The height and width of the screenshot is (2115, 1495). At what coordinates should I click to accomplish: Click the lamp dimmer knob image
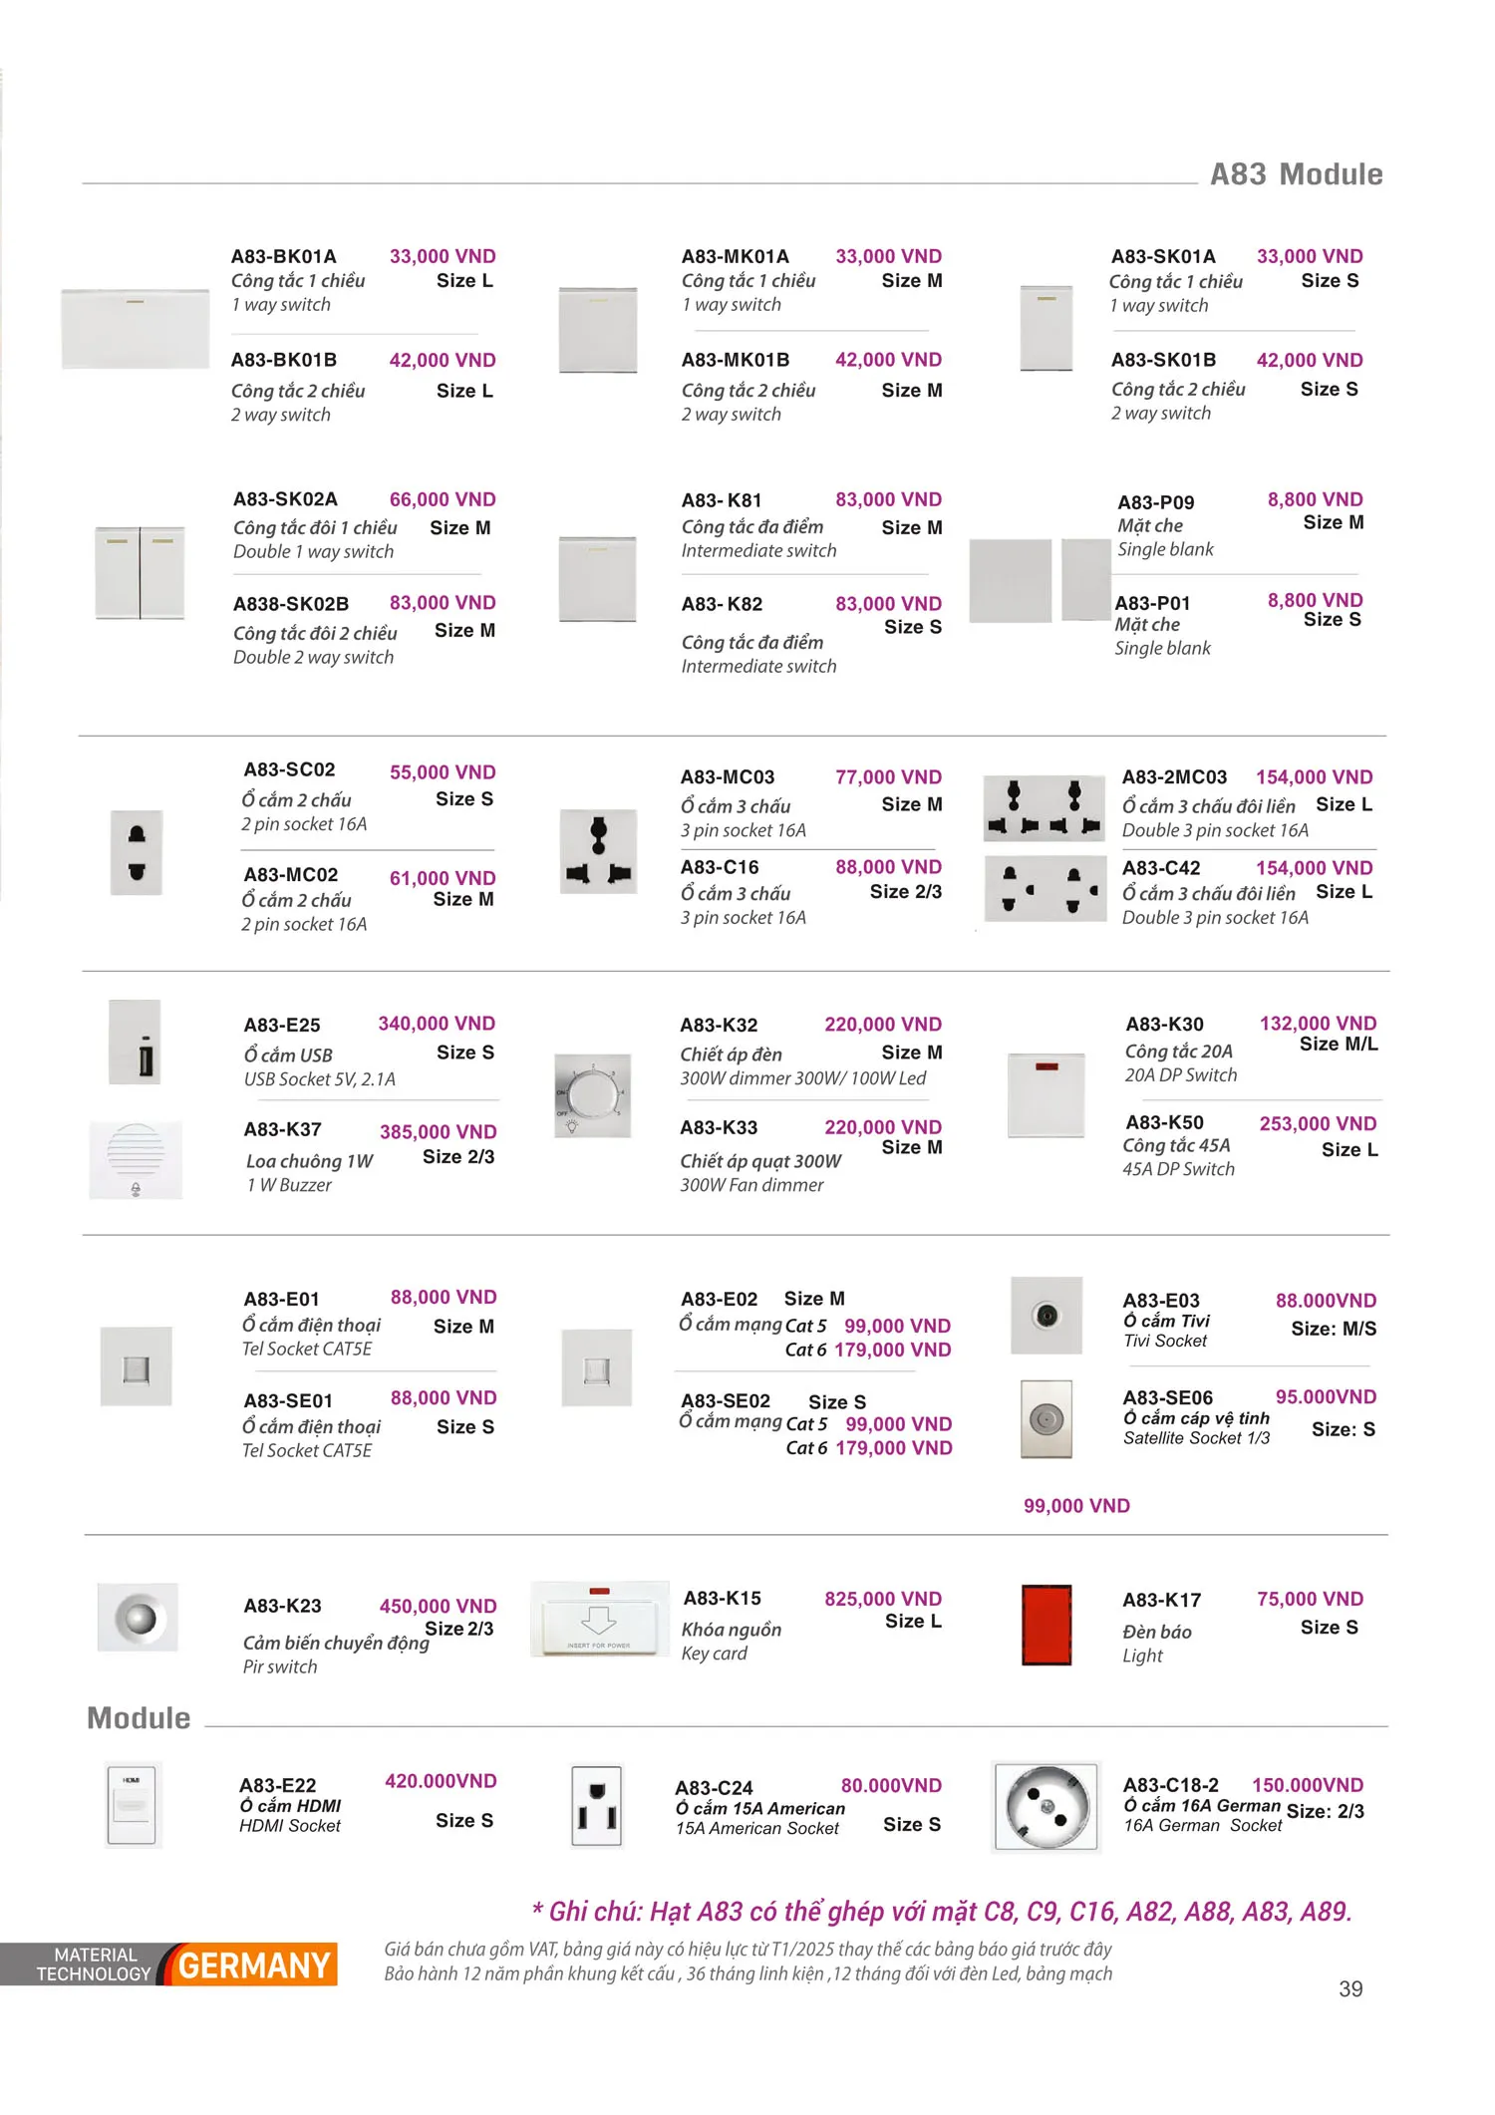click(593, 1096)
